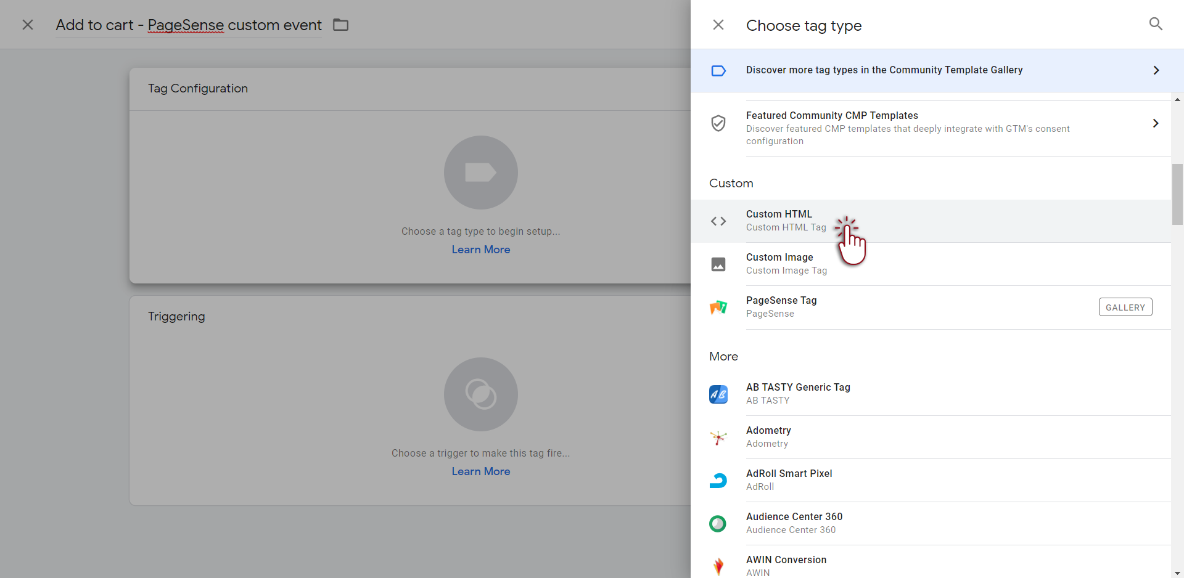Close the Choose tag type panel
This screenshot has height=578, width=1184.
tap(718, 25)
